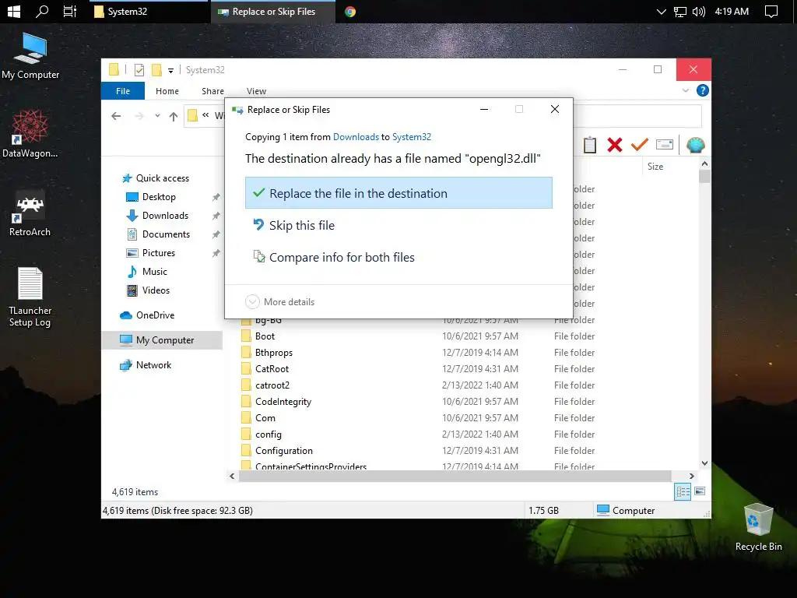The height and width of the screenshot is (598, 797).
Task: Open taskbar search magnifier
Action: [x=42, y=11]
